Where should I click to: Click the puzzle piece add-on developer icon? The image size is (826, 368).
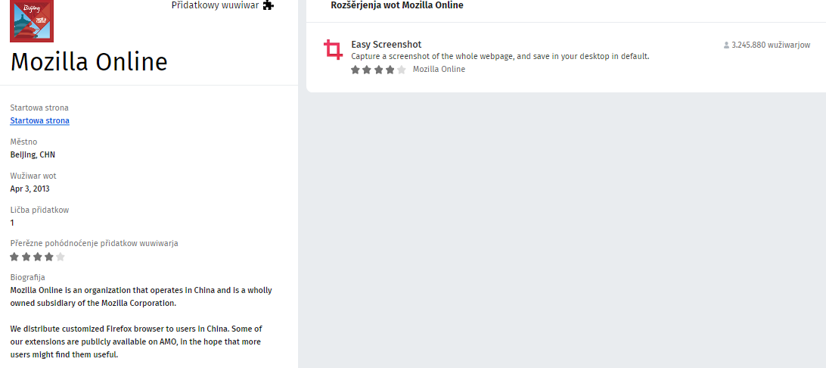(x=268, y=6)
